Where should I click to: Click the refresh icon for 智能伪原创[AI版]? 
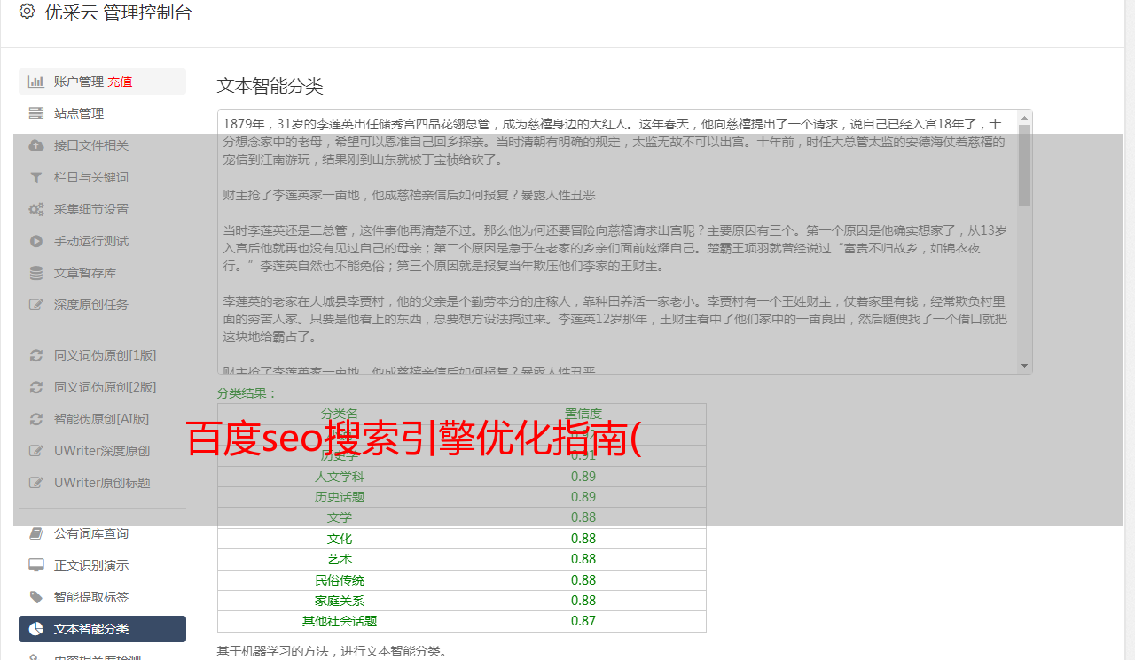(36, 419)
